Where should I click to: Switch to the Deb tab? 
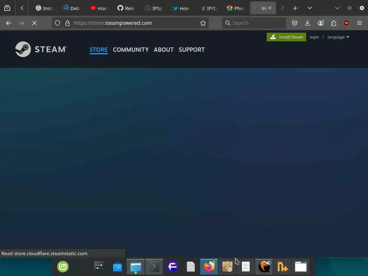72,8
